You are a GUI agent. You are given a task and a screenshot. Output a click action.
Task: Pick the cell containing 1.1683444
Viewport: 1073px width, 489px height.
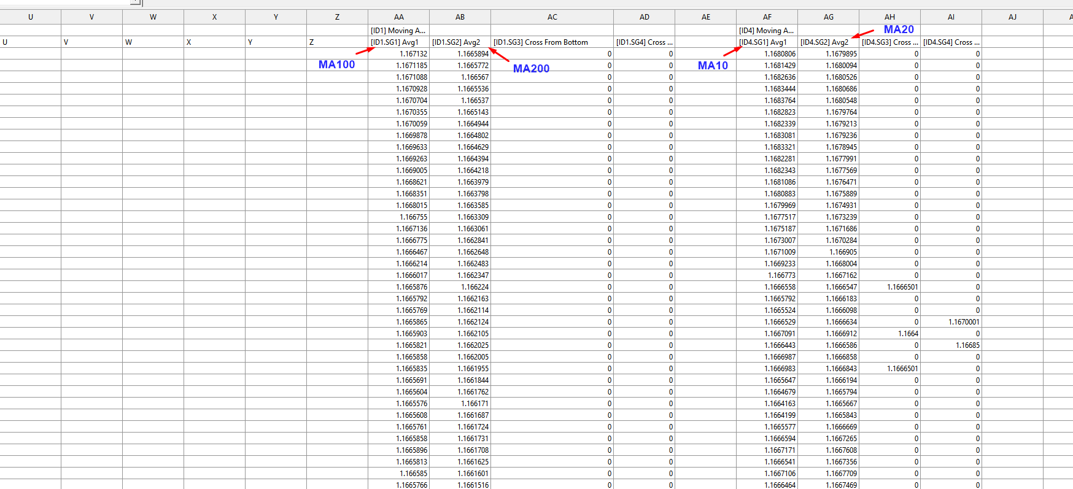pyautogui.click(x=767, y=89)
